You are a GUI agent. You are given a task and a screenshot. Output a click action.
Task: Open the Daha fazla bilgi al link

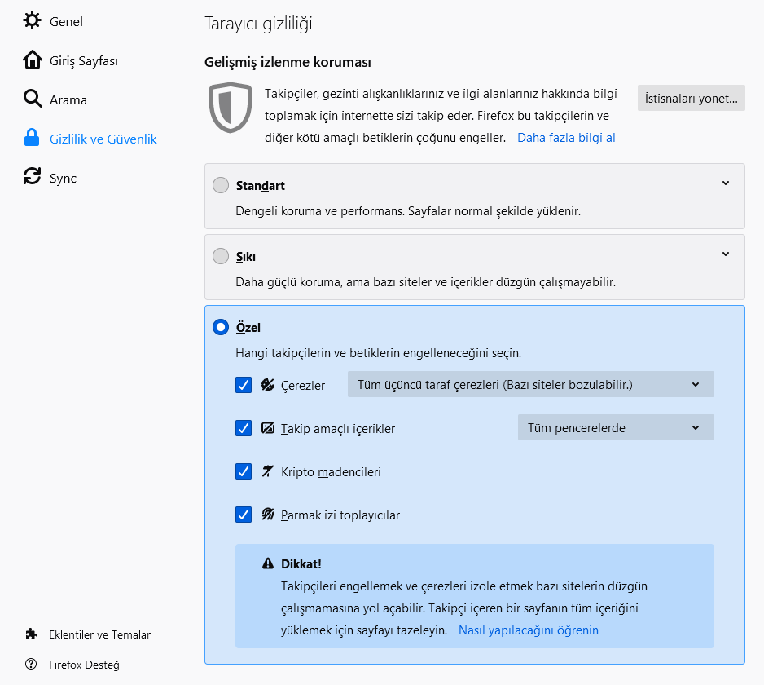click(x=566, y=138)
